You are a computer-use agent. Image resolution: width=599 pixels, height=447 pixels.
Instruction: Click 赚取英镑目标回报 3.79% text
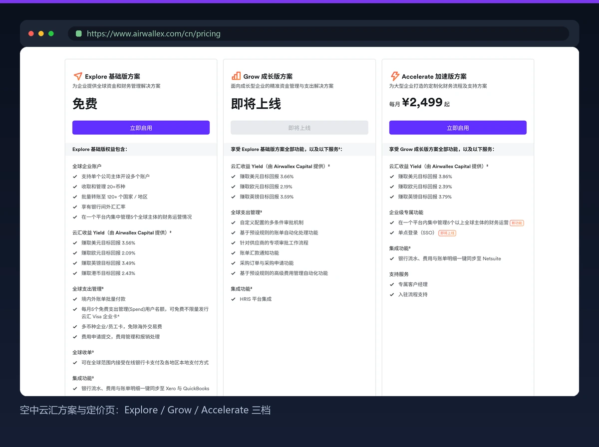(x=425, y=197)
